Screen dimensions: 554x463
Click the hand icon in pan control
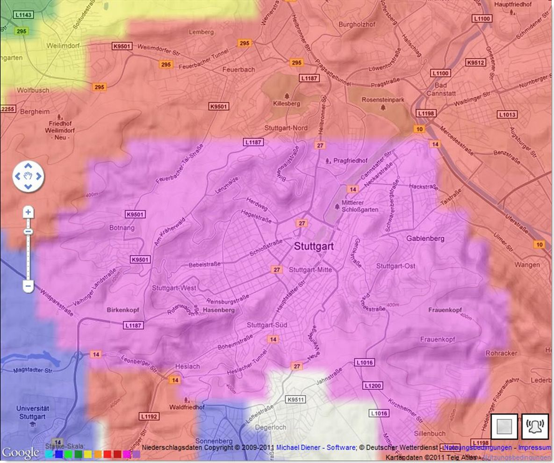point(28,176)
